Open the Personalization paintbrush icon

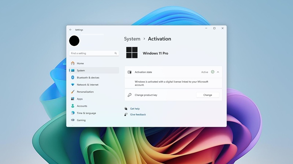click(73, 92)
